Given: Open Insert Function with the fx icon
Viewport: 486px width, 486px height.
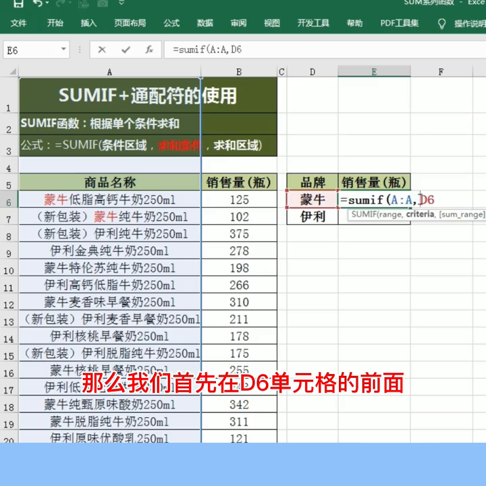Looking at the screenshot, I should 149,49.
